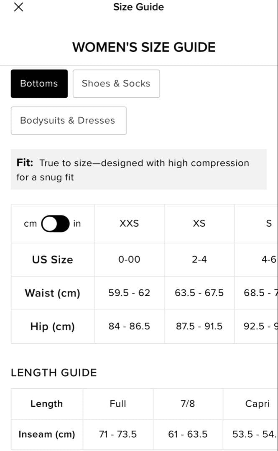
Task: Click the Inseam (cm) row label
Action: pos(47,434)
